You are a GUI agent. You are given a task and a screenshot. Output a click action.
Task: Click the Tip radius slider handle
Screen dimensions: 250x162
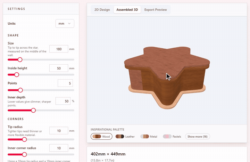click(24, 139)
